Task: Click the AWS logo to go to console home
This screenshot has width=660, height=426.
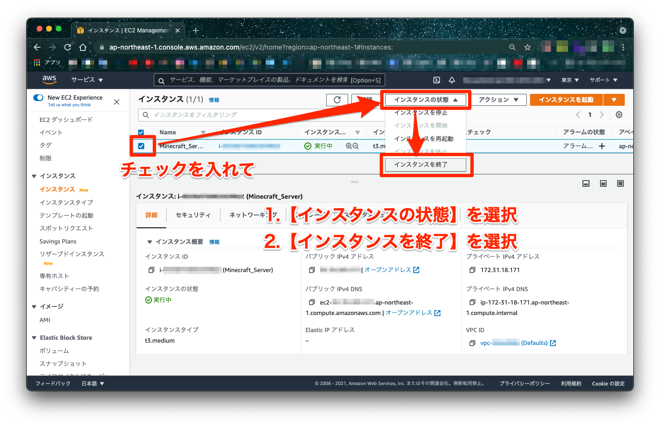Action: coord(49,80)
